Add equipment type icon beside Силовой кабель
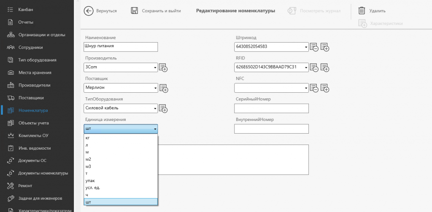Screen dimensions: 432x212 (163, 108)
